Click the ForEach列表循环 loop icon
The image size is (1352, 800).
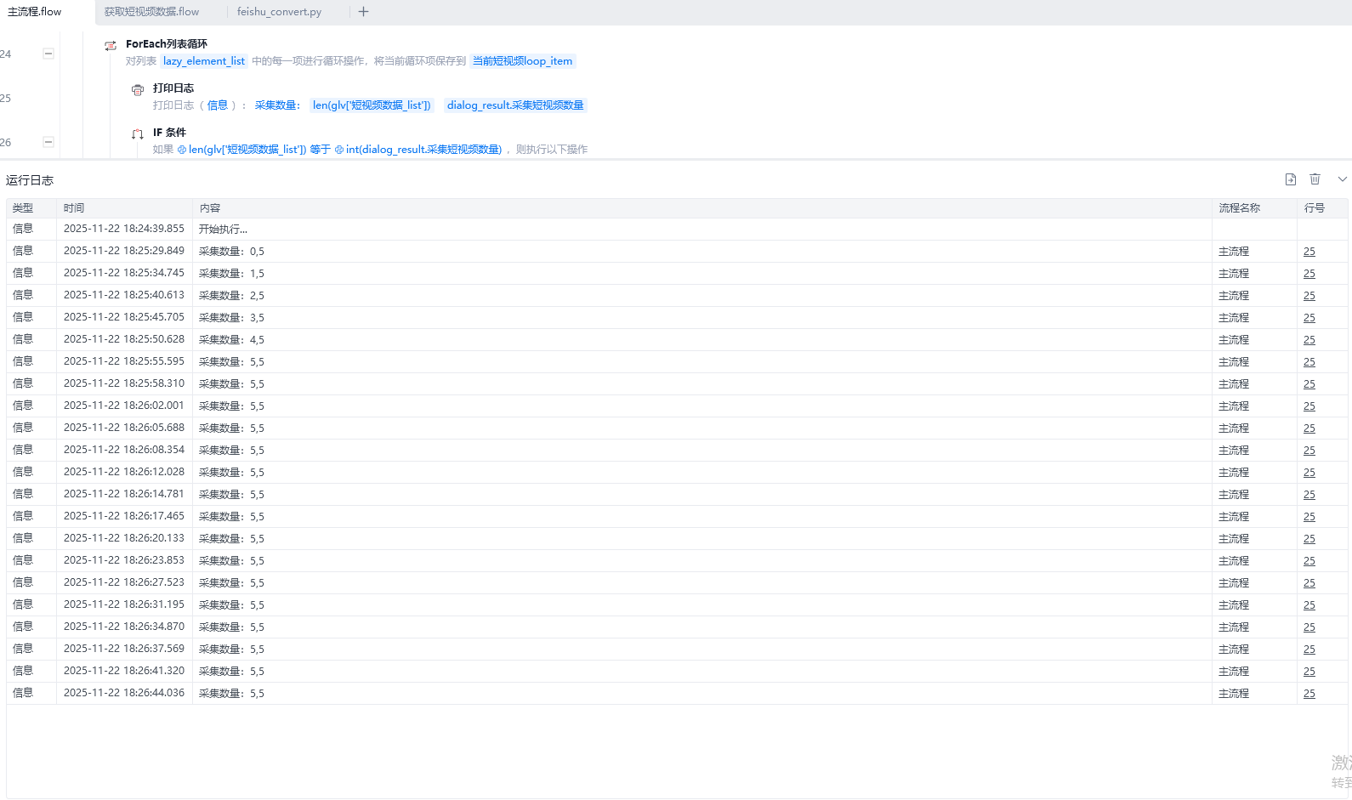coord(111,45)
